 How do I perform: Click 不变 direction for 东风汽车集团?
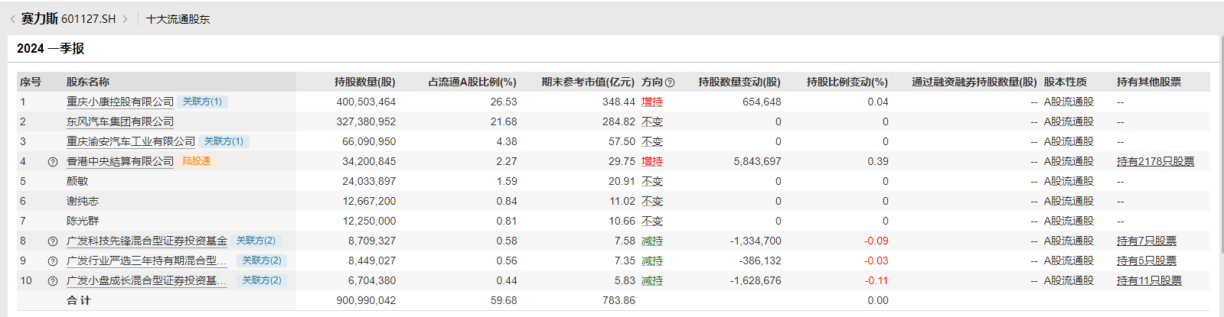click(652, 121)
